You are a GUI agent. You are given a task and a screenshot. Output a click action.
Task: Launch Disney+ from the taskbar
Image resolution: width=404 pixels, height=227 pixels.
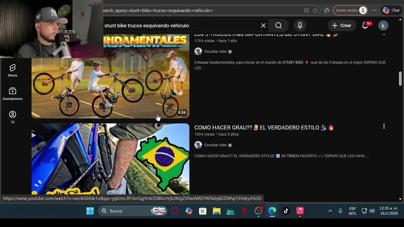coord(230,211)
